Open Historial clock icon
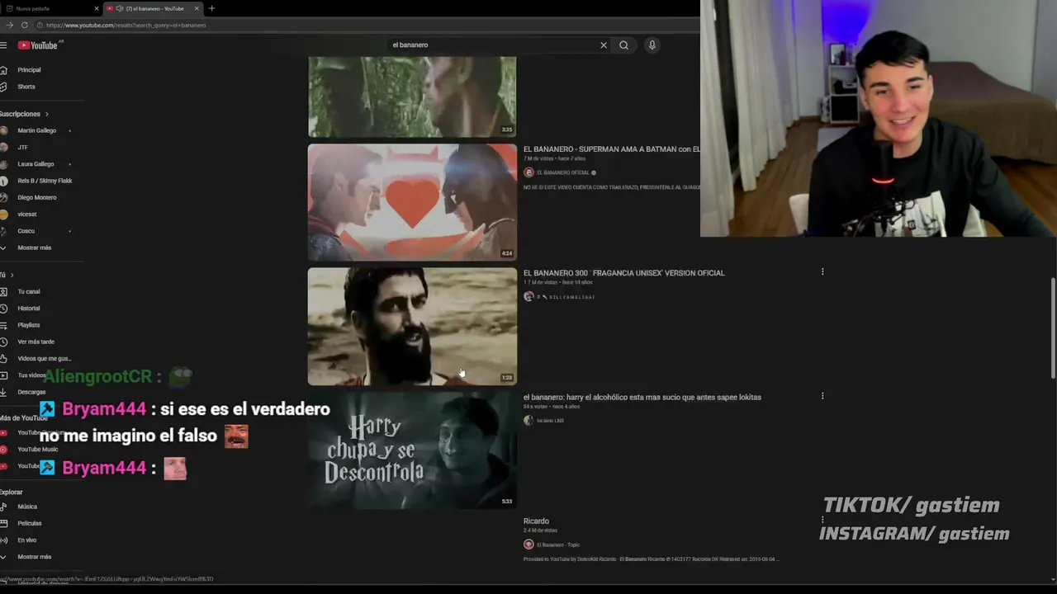This screenshot has height=594, width=1057. pyautogui.click(x=4, y=309)
